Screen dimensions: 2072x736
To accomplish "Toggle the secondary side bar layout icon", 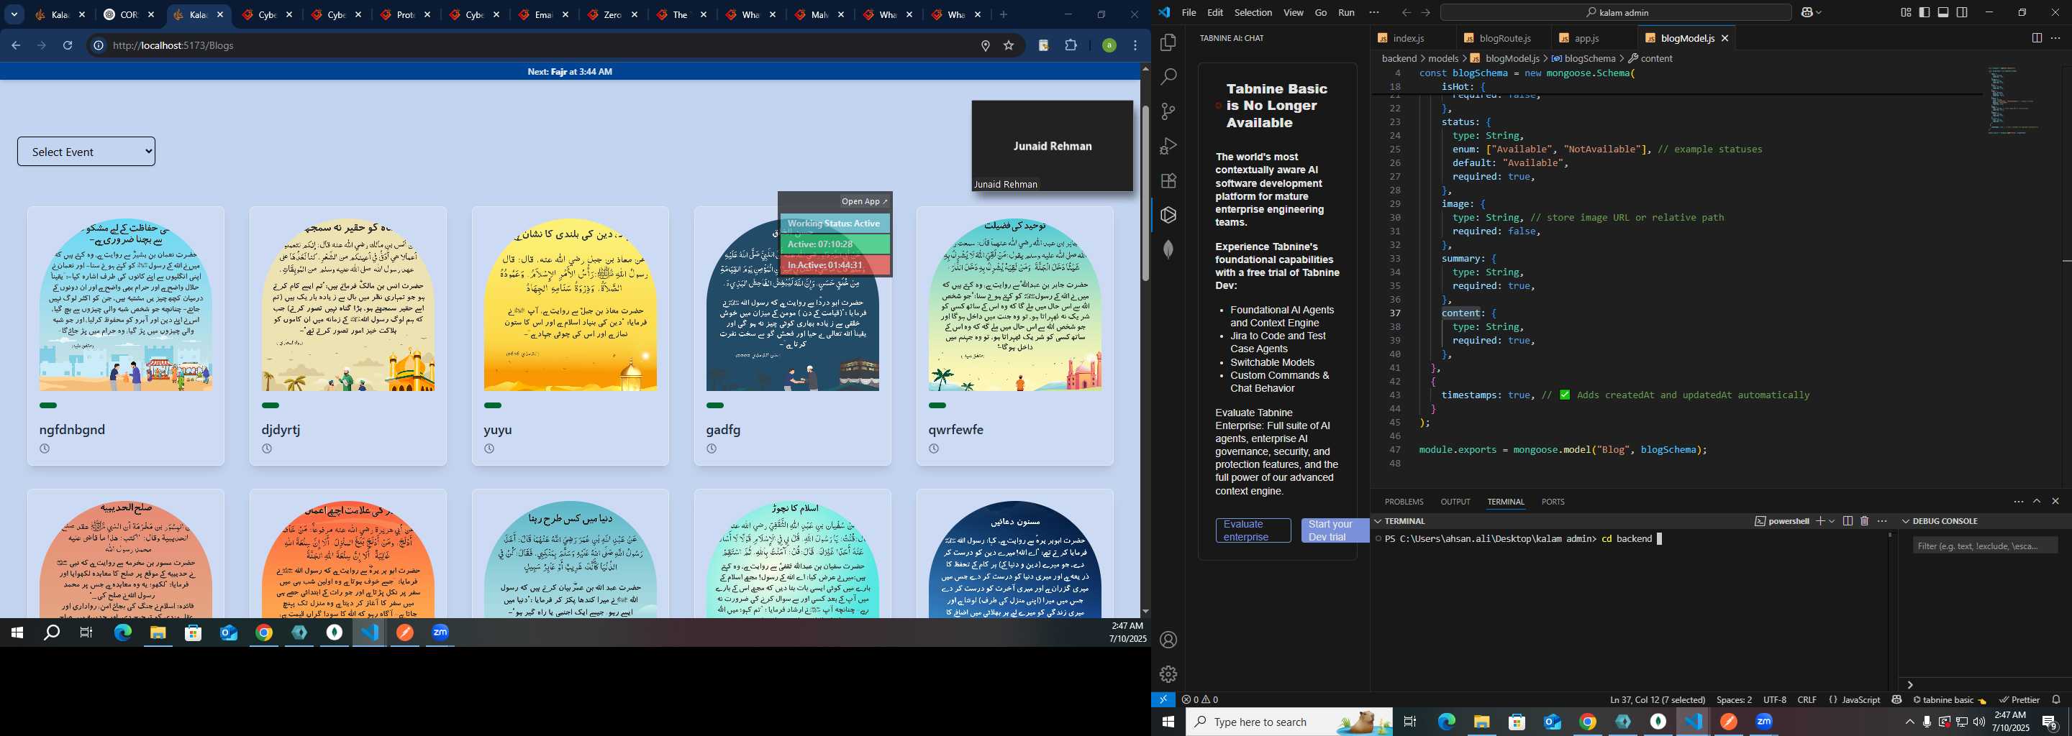I will pyautogui.click(x=1962, y=13).
